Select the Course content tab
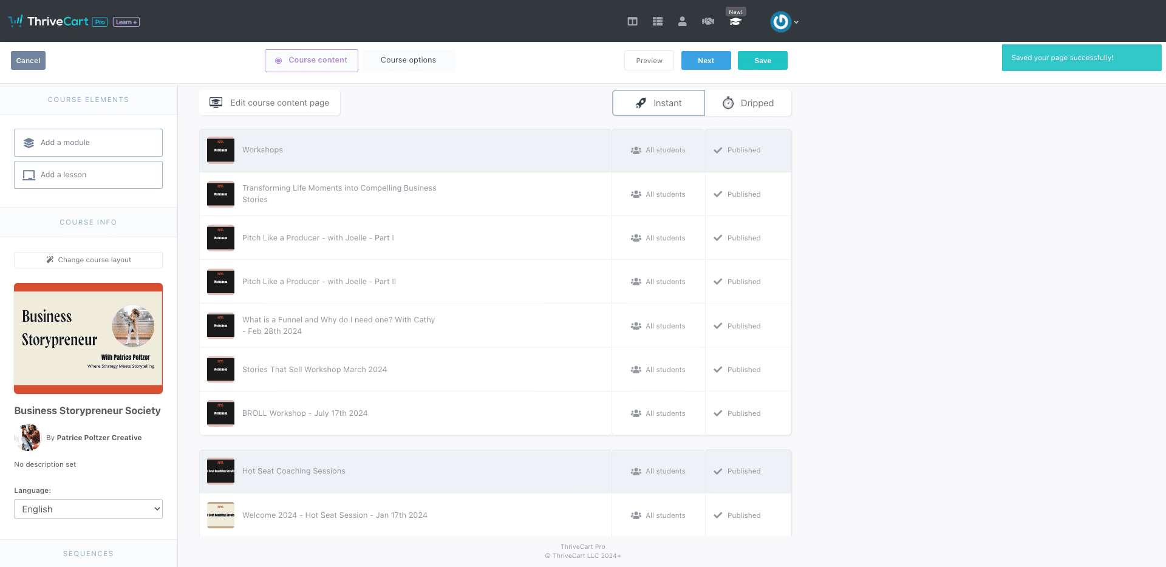This screenshot has width=1166, height=567. tap(312, 60)
